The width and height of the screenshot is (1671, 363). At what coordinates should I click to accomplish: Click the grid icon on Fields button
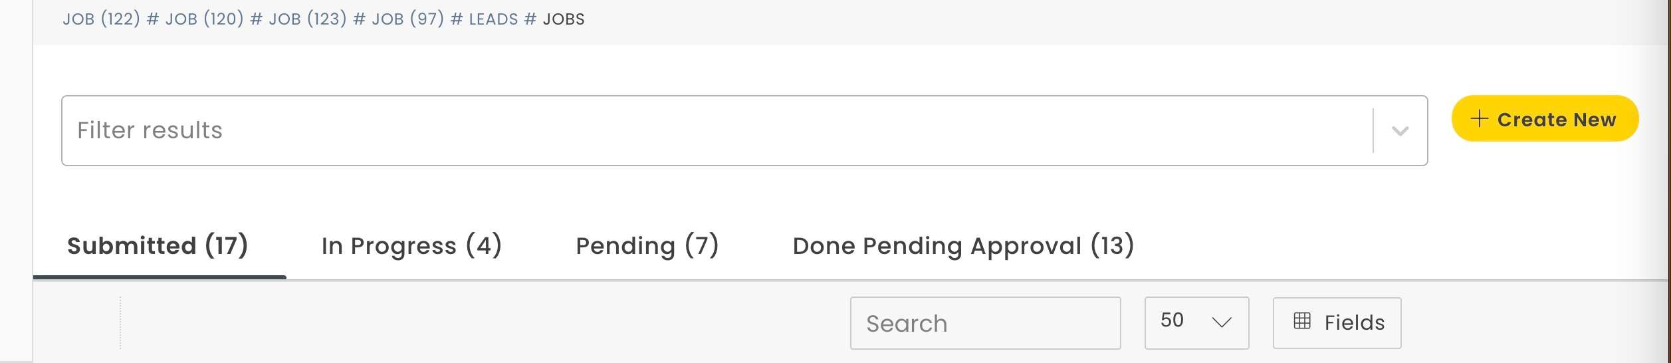(x=1302, y=322)
